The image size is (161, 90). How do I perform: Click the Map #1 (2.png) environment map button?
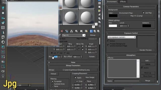coord(136,16)
